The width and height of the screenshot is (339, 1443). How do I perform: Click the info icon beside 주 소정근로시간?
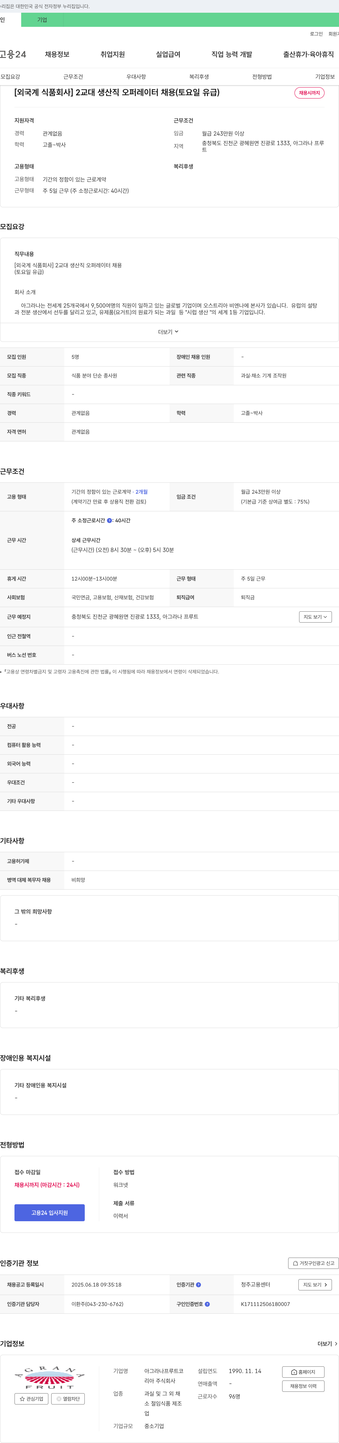(109, 521)
